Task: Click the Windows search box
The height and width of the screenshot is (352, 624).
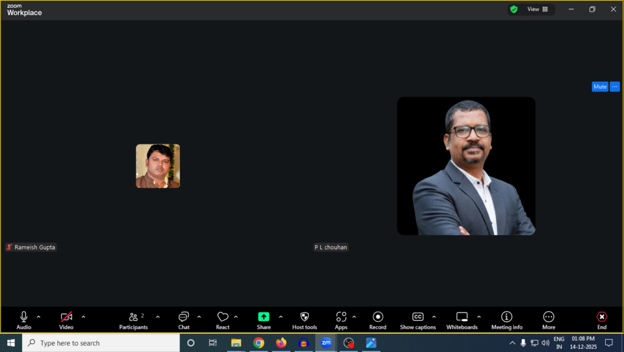Action: pyautogui.click(x=101, y=343)
